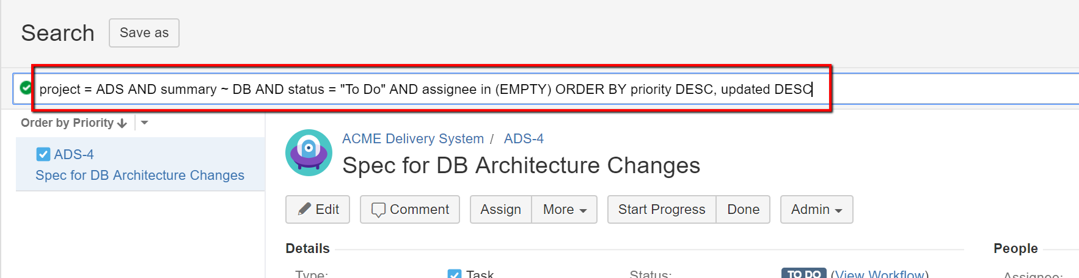Click the View Workflow link
This screenshot has width=1079, height=278.
tap(880, 274)
